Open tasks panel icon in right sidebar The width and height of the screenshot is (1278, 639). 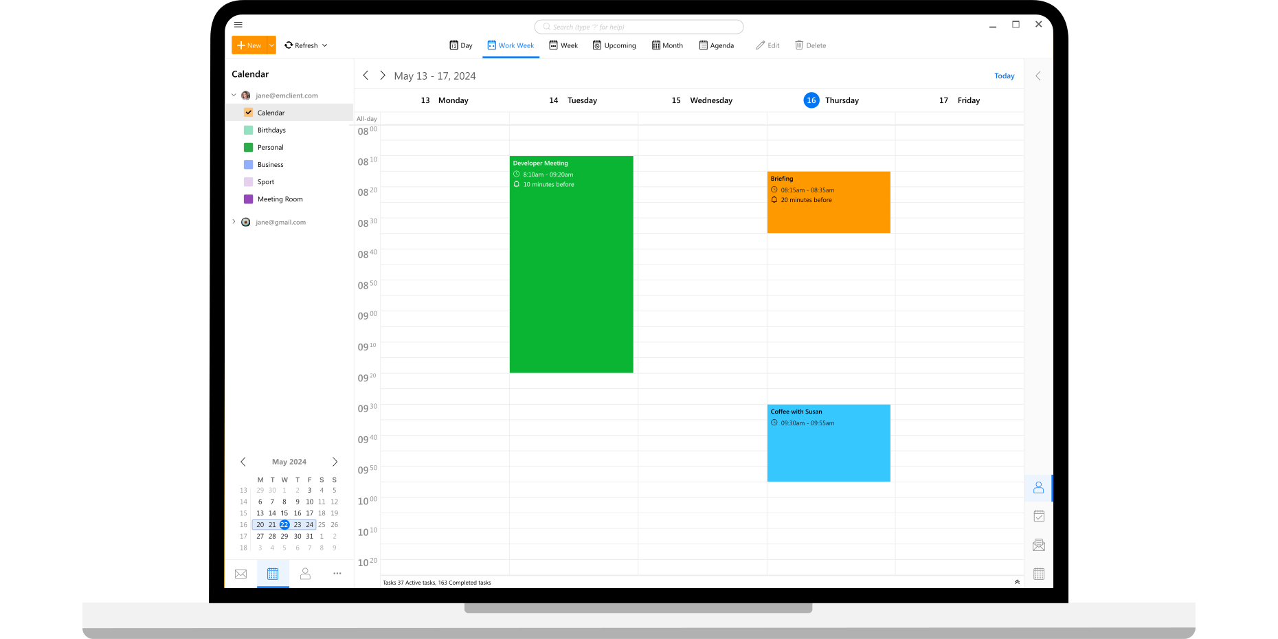pos(1038,516)
